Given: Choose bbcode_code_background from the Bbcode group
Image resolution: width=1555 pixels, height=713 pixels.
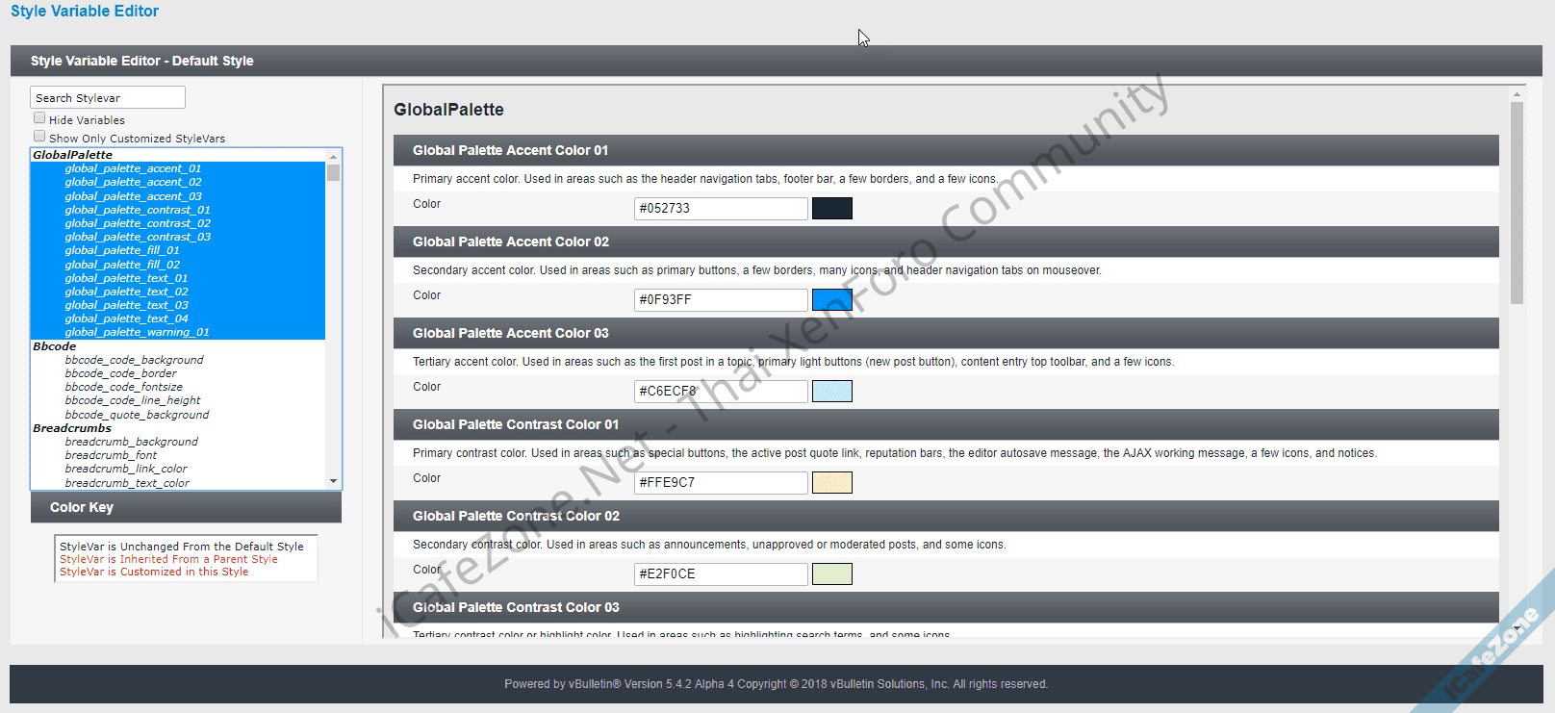Looking at the screenshot, I should click(134, 360).
